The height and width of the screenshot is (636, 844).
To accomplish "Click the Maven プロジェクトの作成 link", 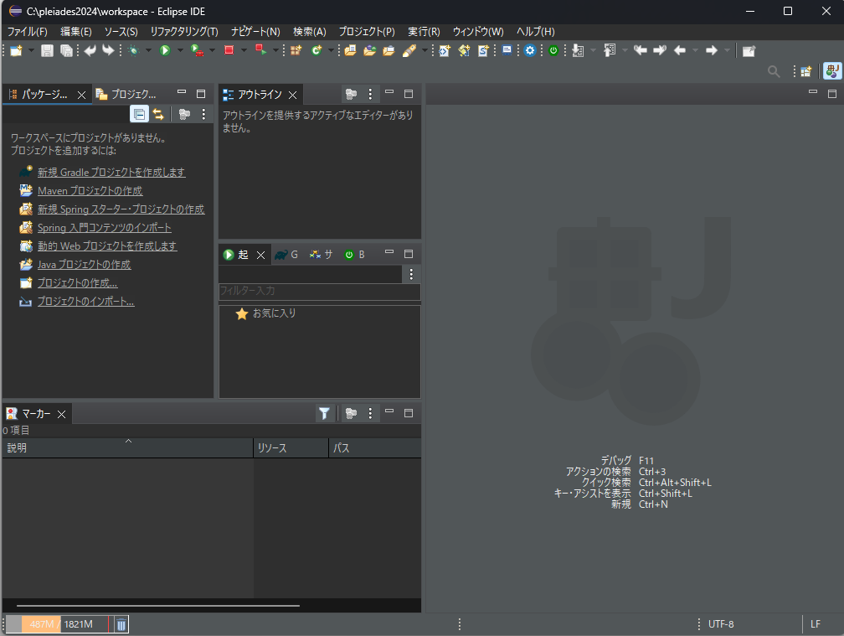I will [90, 191].
